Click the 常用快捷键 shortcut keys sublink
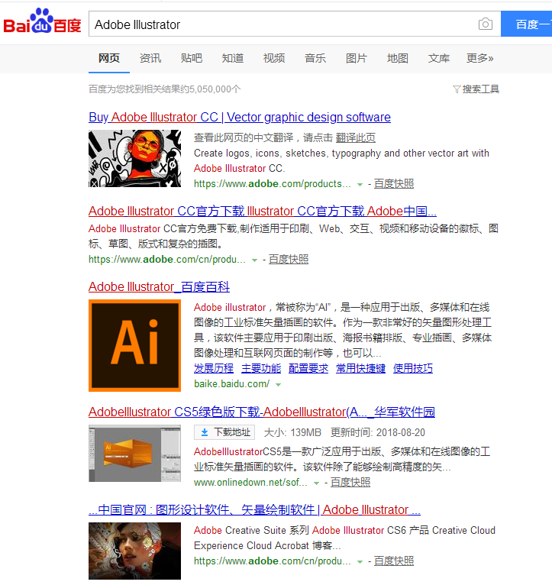Screen dimensions: 552x585 [x=360, y=368]
